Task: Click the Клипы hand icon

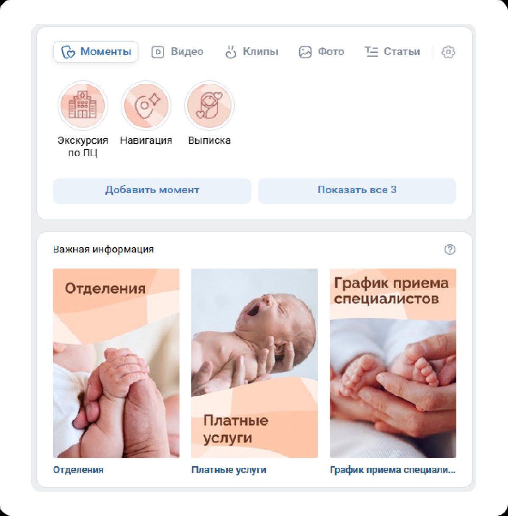Action: (230, 52)
